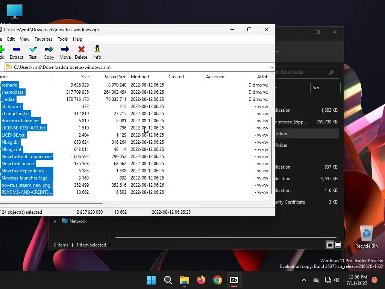Screen dimensions: 385x289
Task: Switch File Explorer to details view icon
Action: 330,245
